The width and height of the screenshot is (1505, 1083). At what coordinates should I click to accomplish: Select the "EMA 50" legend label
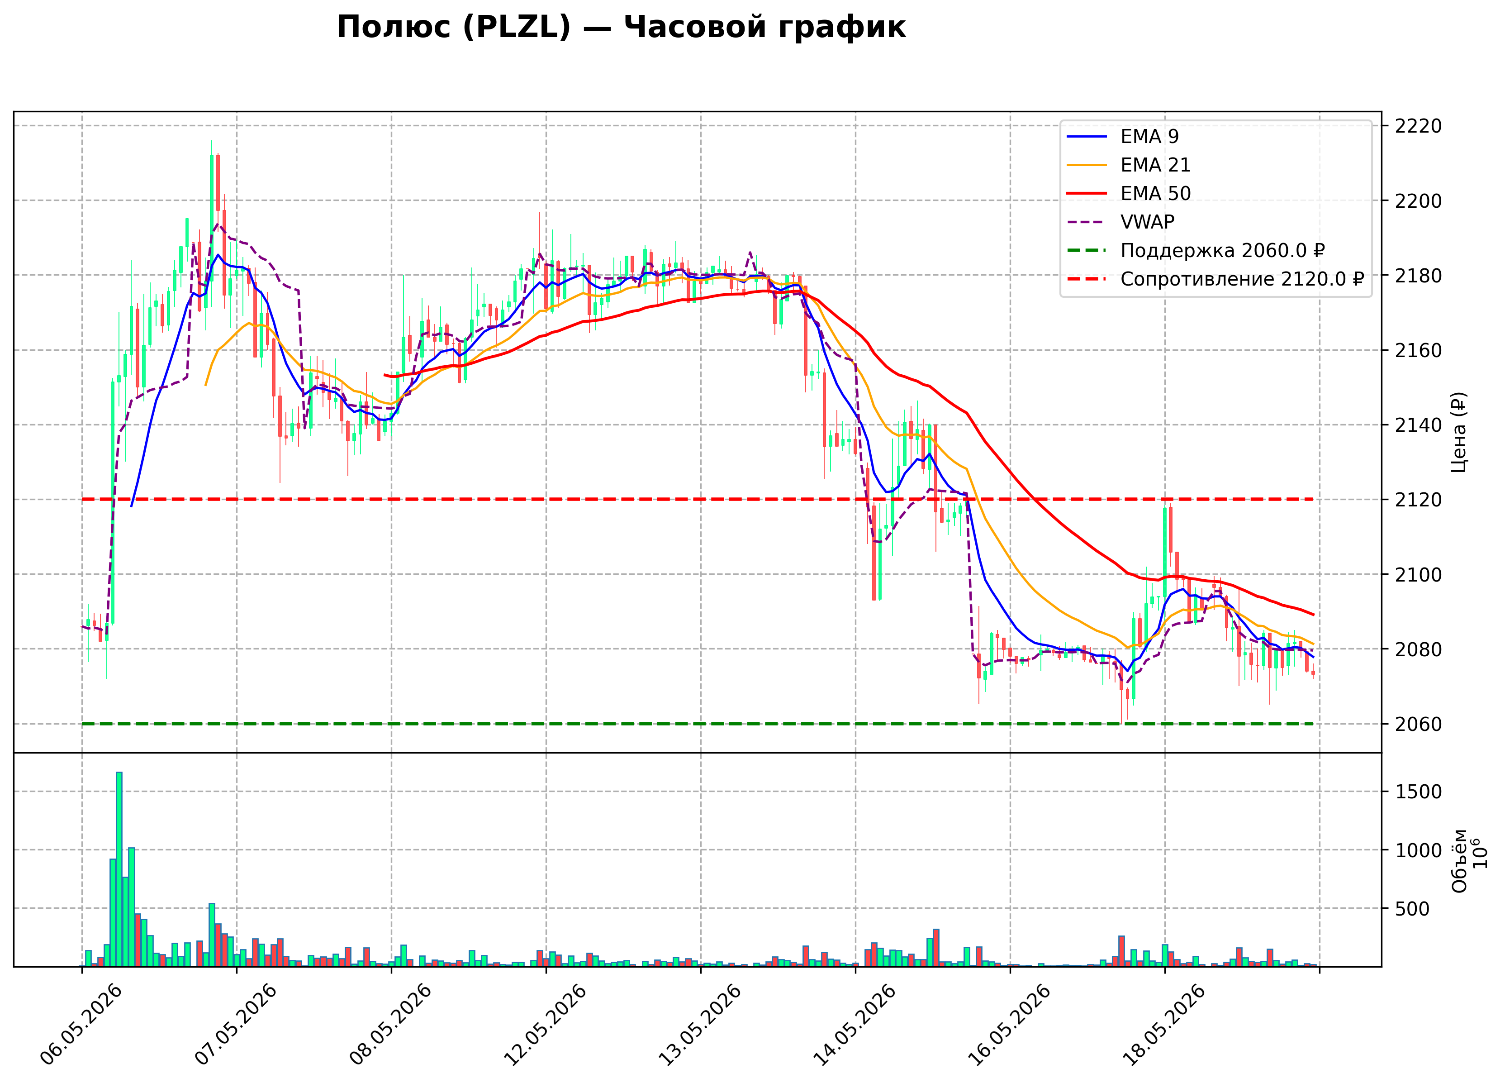pos(1155,194)
